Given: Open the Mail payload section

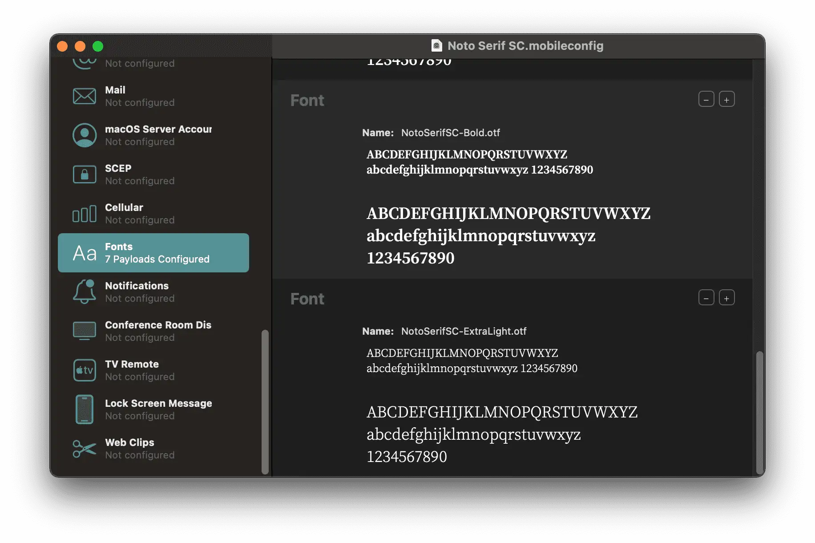Looking at the screenshot, I should coord(153,96).
